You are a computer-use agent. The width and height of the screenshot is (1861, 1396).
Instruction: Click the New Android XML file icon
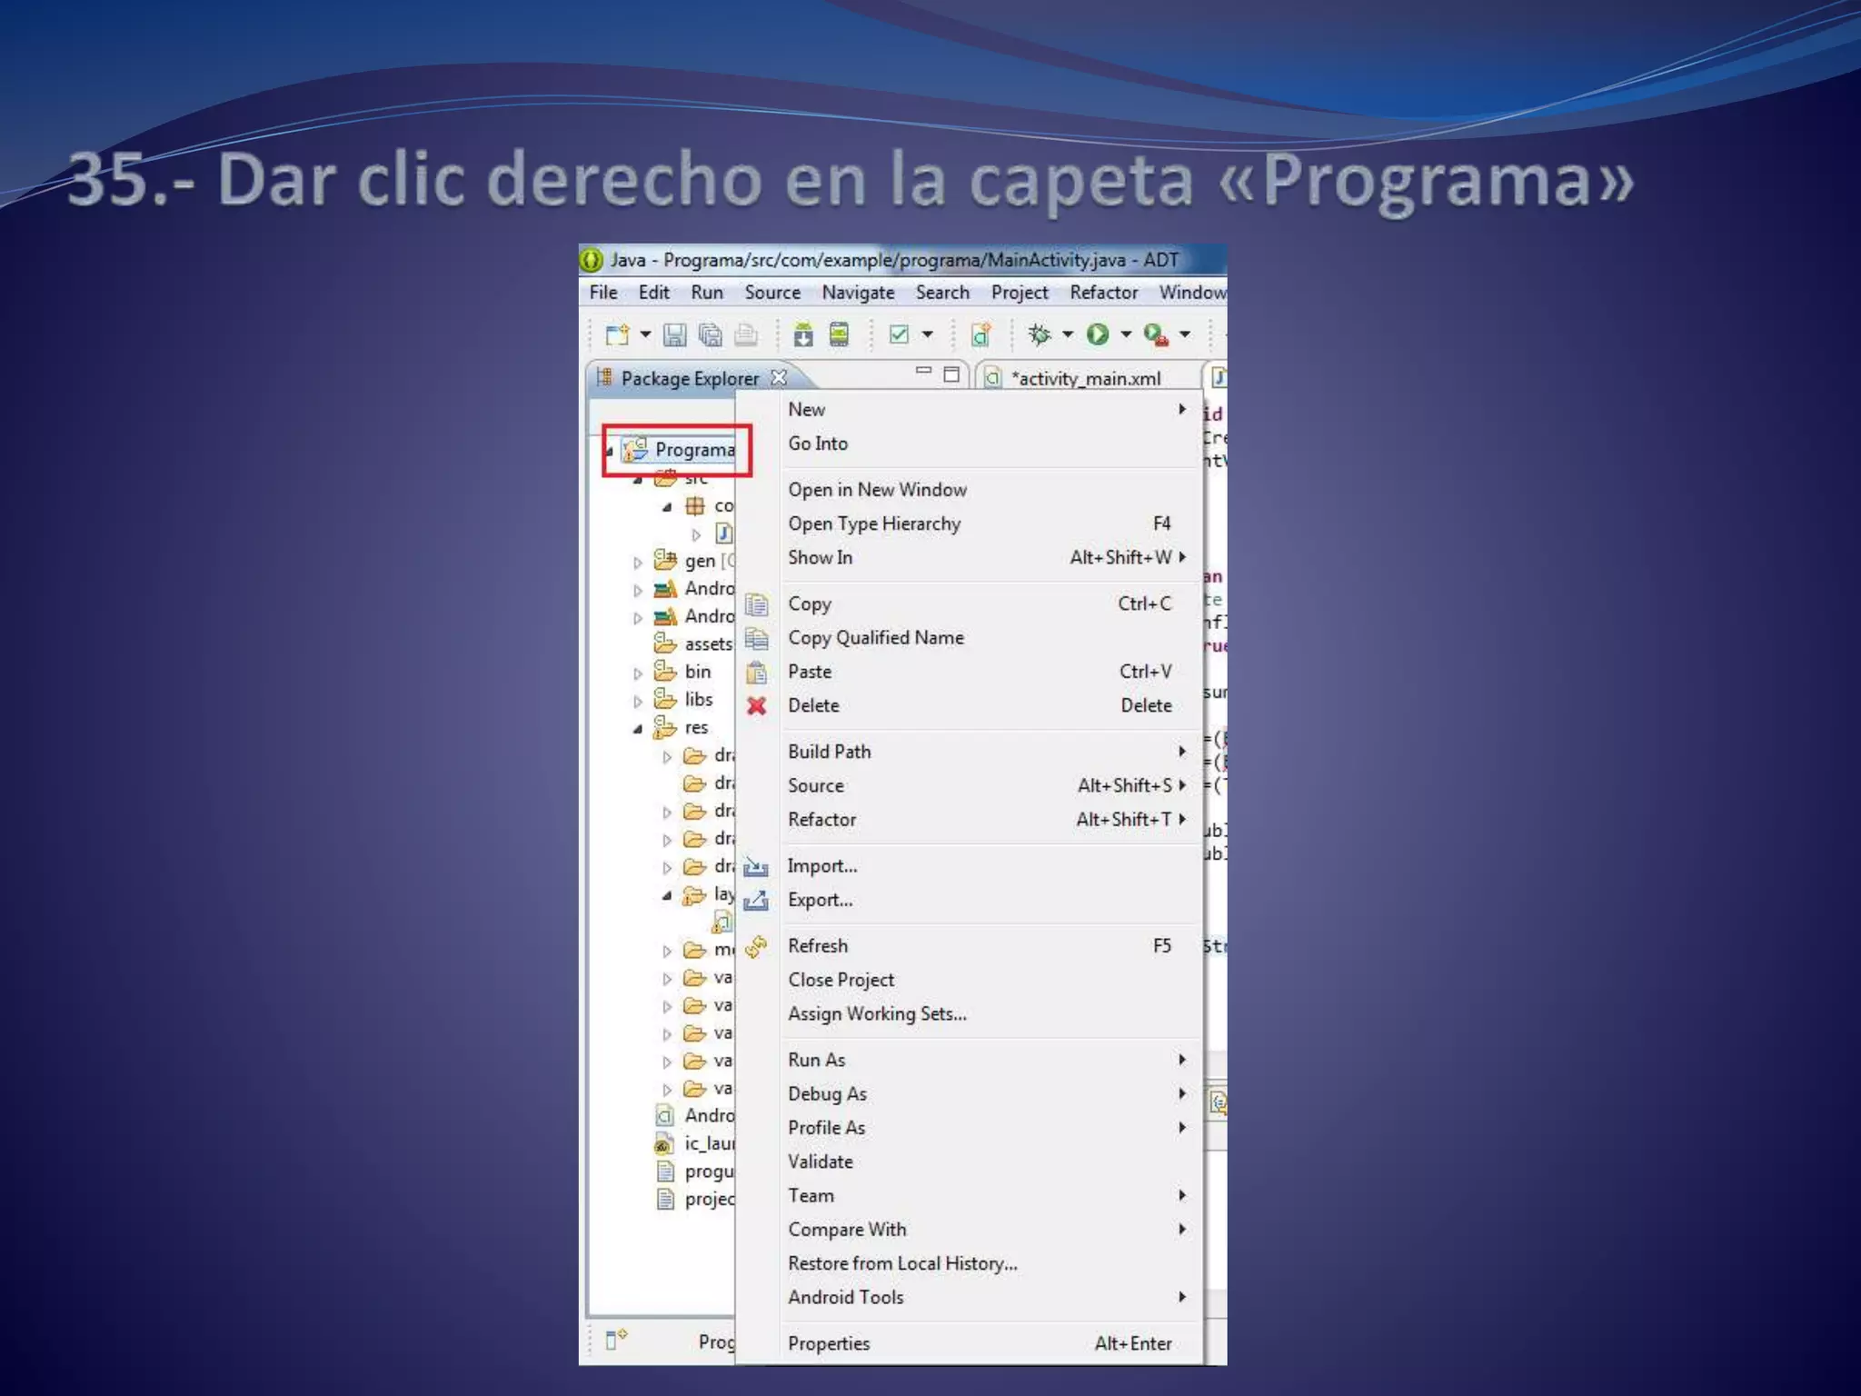point(980,334)
